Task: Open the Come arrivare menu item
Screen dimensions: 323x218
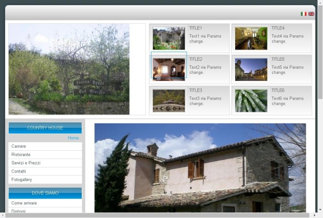Action: tap(45, 203)
